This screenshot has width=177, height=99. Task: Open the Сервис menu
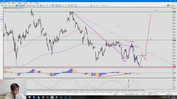(26, 3)
